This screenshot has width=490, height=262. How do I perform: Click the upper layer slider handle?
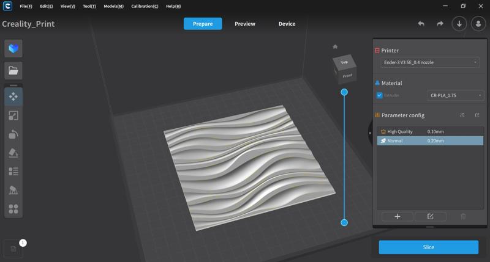(x=344, y=92)
